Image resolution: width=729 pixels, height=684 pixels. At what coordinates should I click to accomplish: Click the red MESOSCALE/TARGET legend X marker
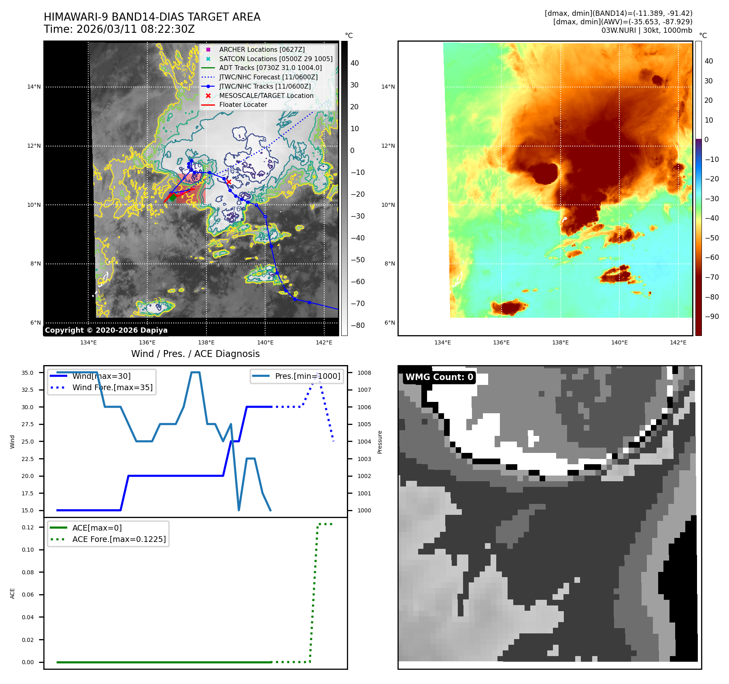[x=208, y=96]
